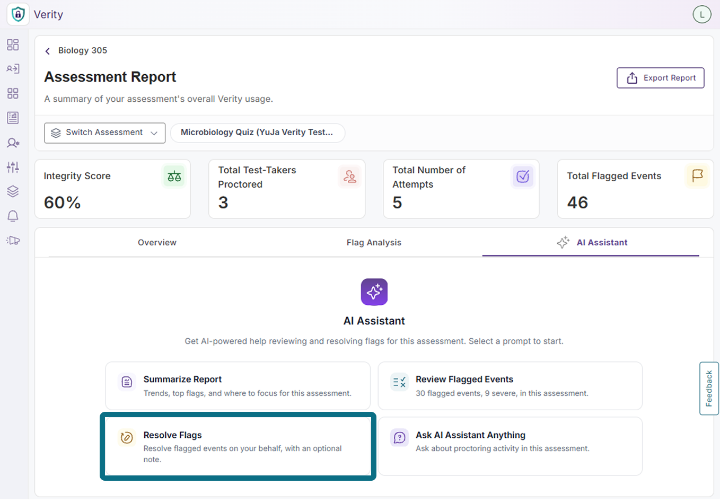
Task: Click the back chevron beside Biology 305
Action: (48, 51)
